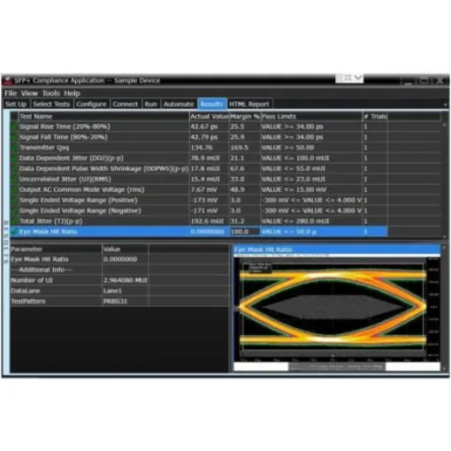Switch to the Select Tests tab
Image resolution: width=451 pixels, height=451 pixels.
tap(51, 104)
